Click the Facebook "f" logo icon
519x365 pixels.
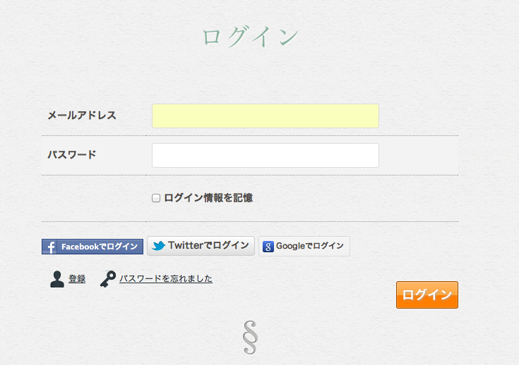point(51,247)
